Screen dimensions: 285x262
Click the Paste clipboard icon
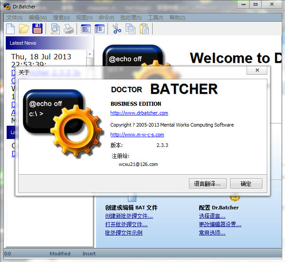pos(144,29)
